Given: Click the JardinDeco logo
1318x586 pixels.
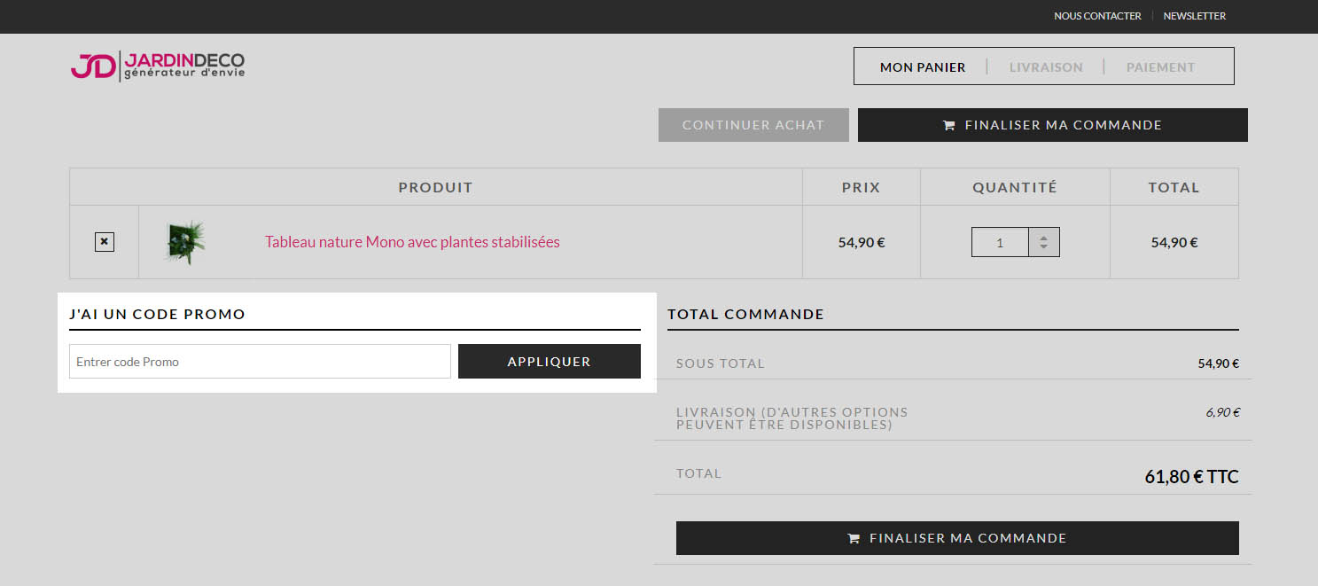Looking at the screenshot, I should point(158,66).
